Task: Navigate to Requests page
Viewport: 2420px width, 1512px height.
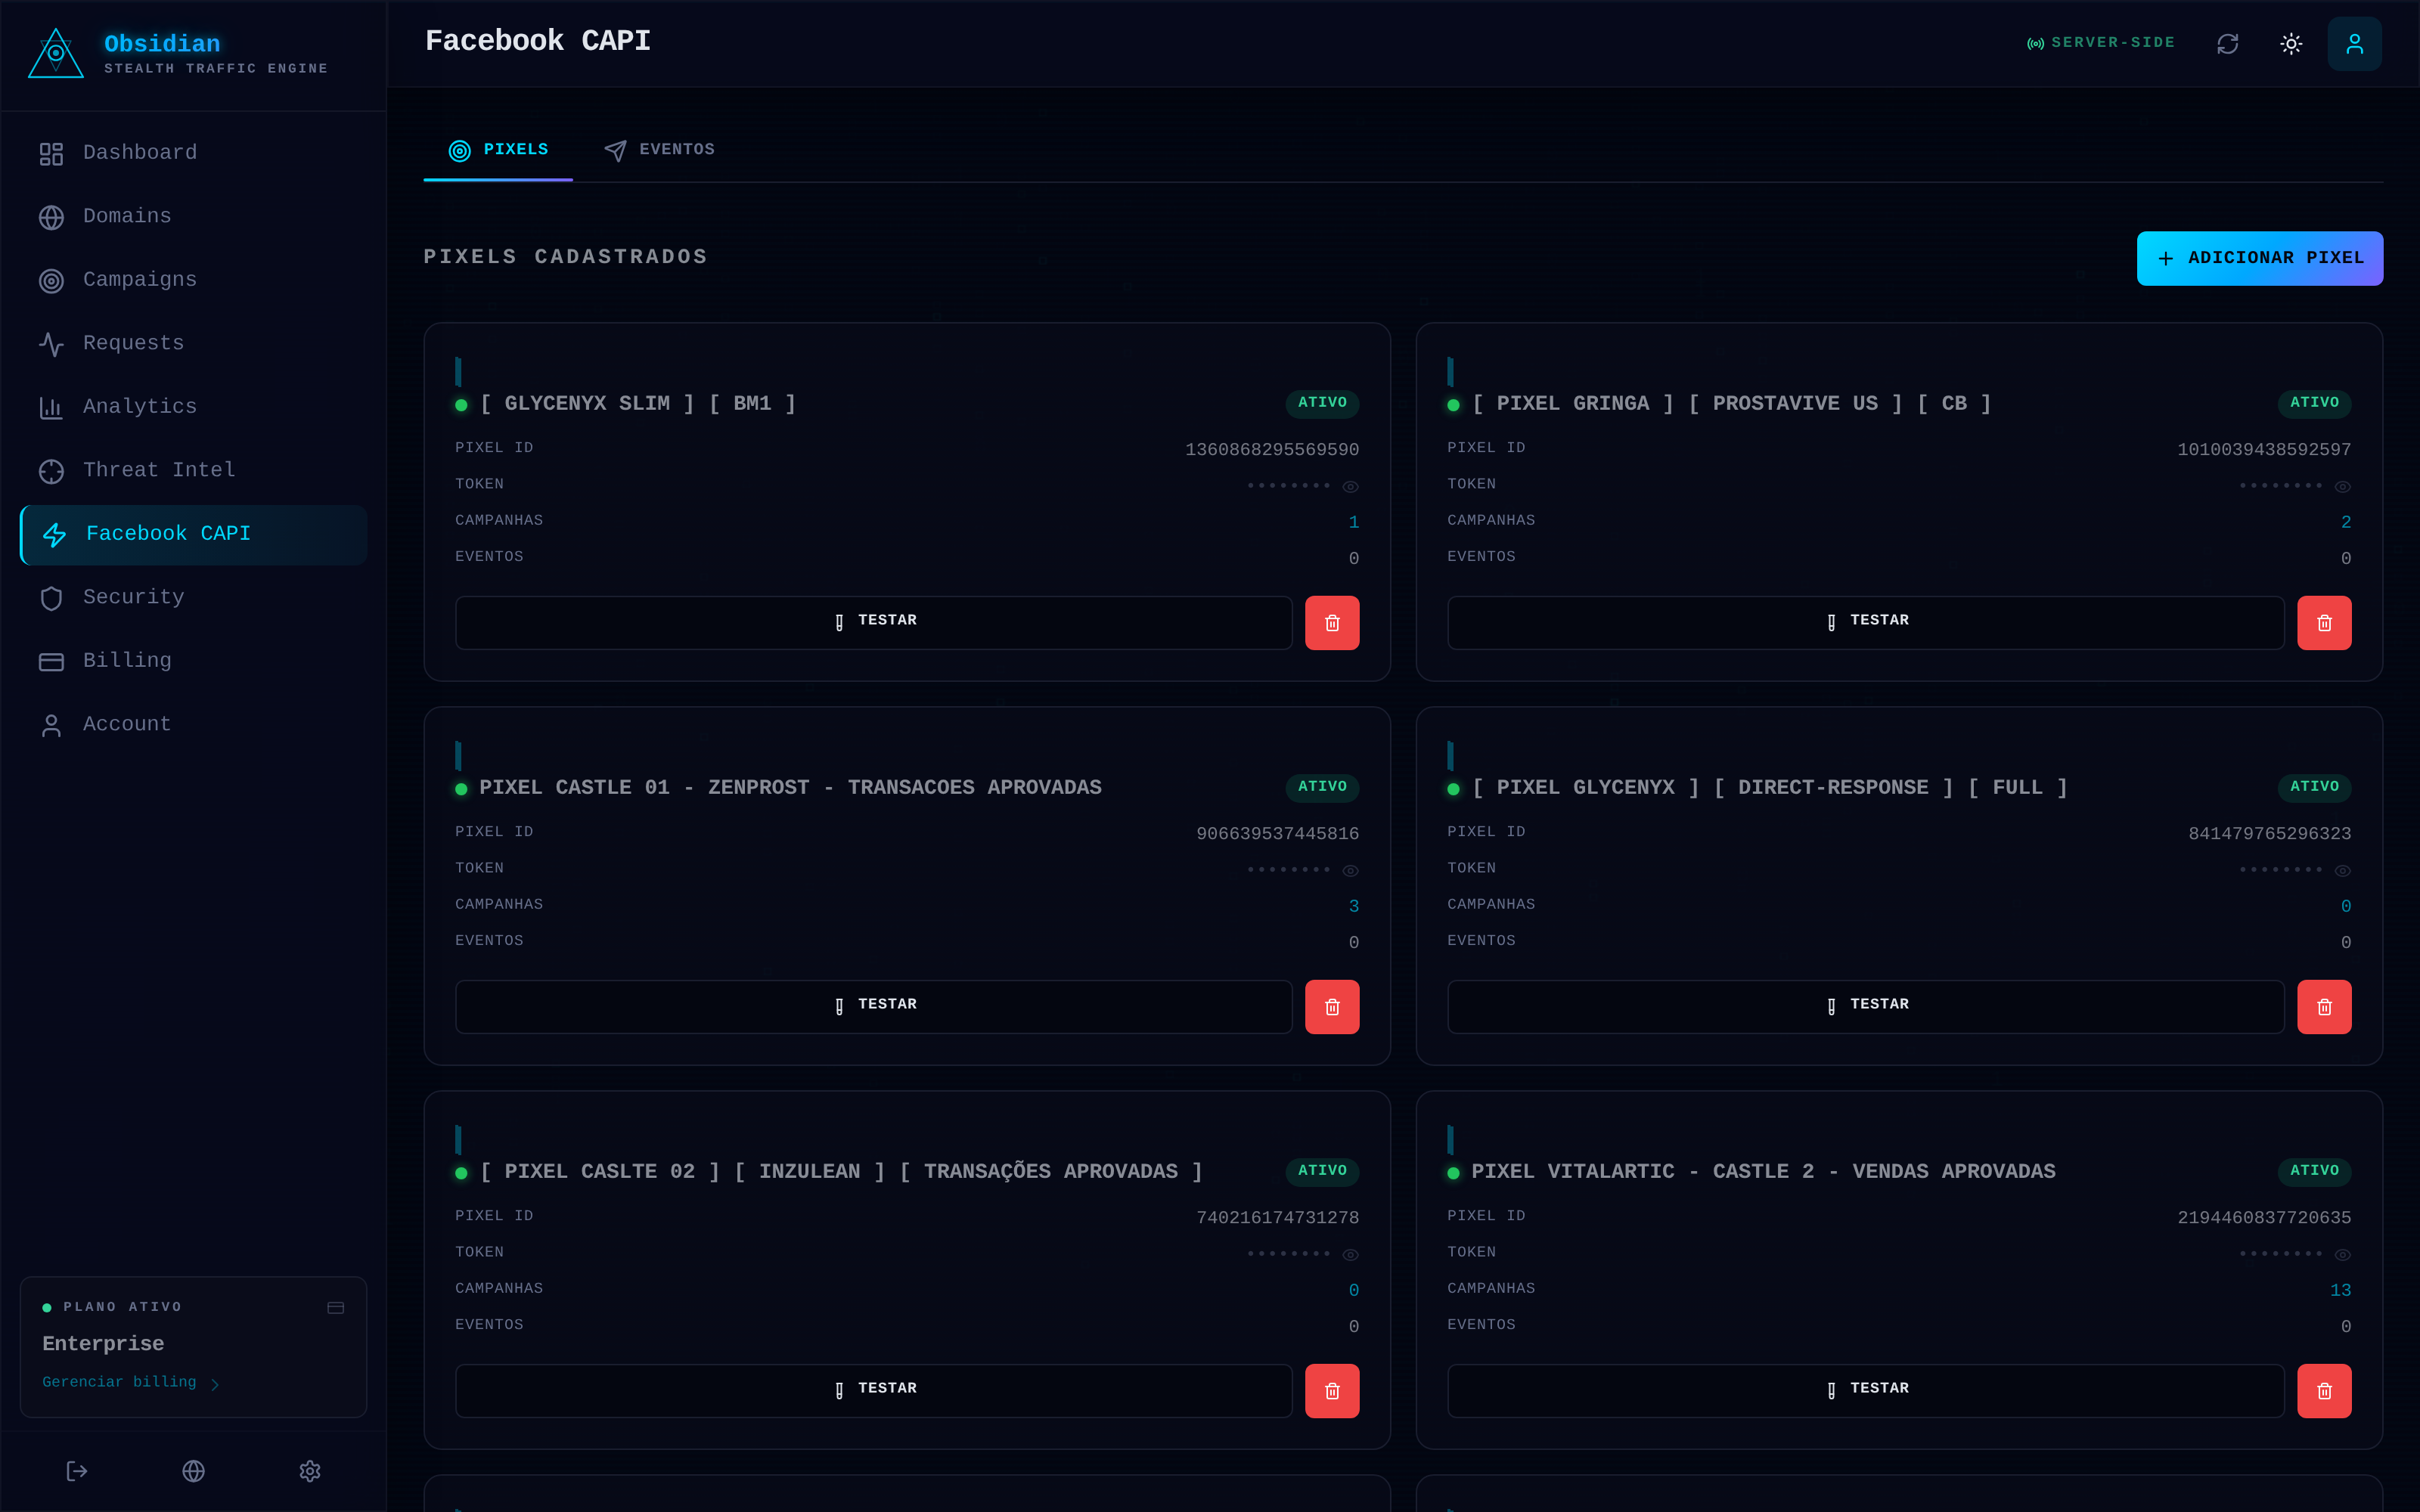Action: click(x=193, y=343)
